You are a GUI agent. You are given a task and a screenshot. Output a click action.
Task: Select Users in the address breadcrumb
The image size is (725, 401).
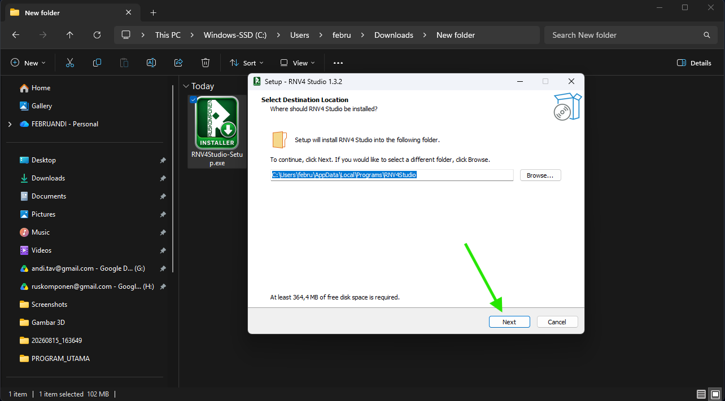tap(300, 35)
